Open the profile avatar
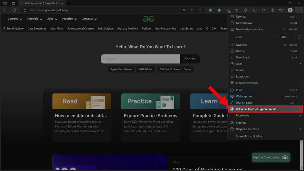Screen dimensions: 304x171 pos(290,10)
